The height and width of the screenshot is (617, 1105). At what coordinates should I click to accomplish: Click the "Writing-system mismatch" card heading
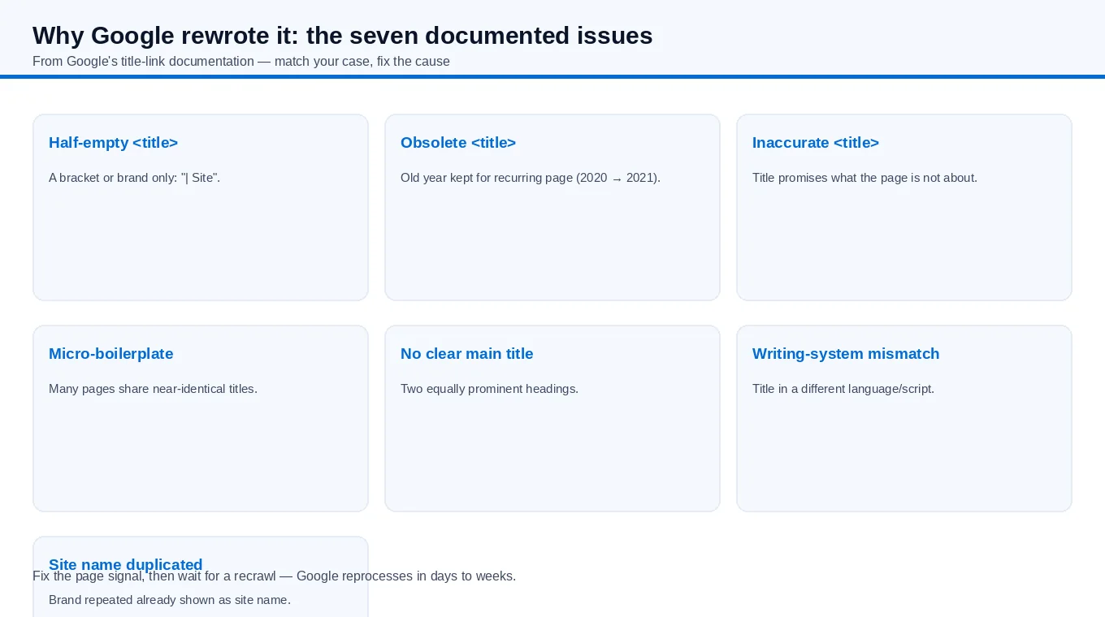[x=846, y=354]
